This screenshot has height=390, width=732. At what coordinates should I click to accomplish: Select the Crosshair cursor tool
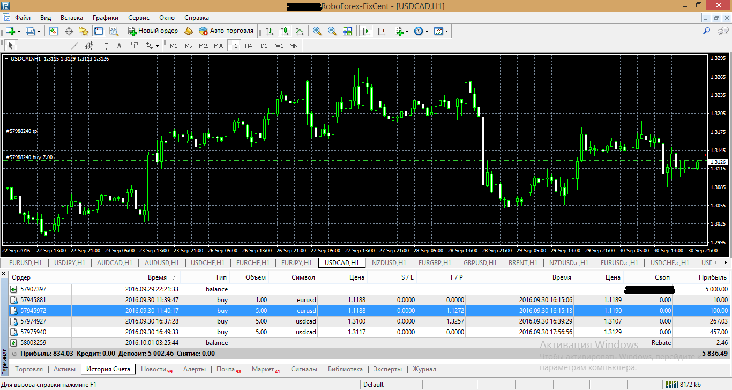[x=26, y=46]
